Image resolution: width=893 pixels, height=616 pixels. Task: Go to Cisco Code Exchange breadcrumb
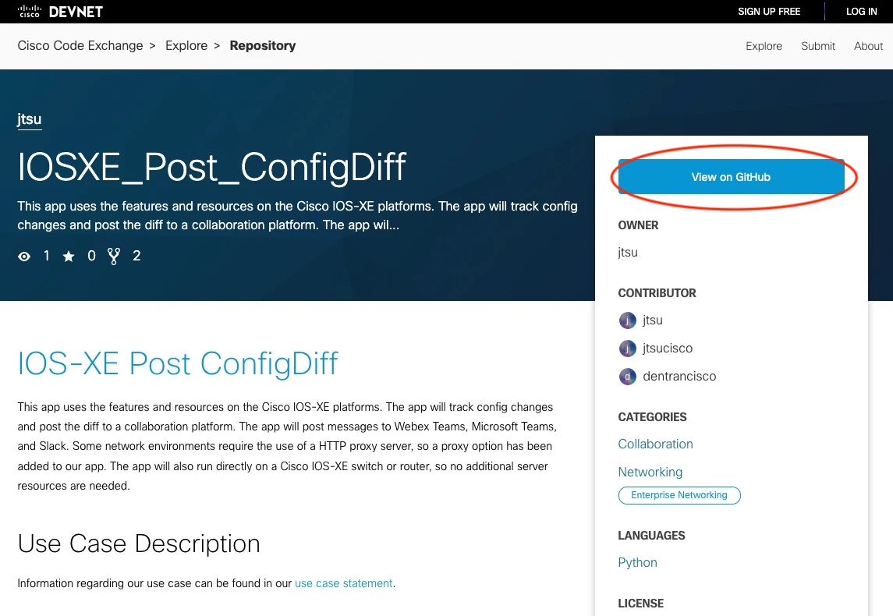[80, 45]
